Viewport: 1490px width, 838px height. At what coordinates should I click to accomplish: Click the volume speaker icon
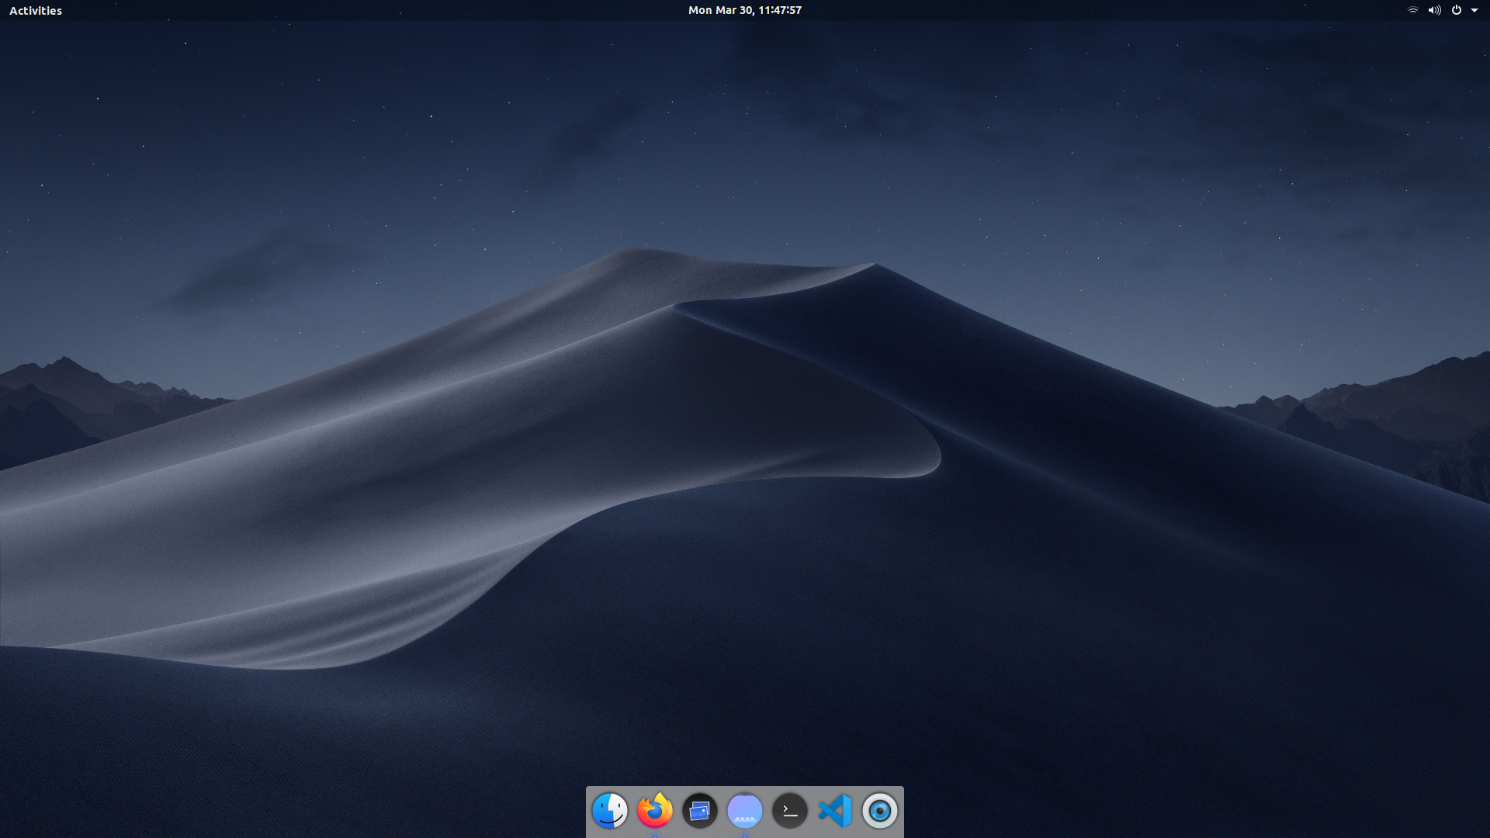(1434, 10)
